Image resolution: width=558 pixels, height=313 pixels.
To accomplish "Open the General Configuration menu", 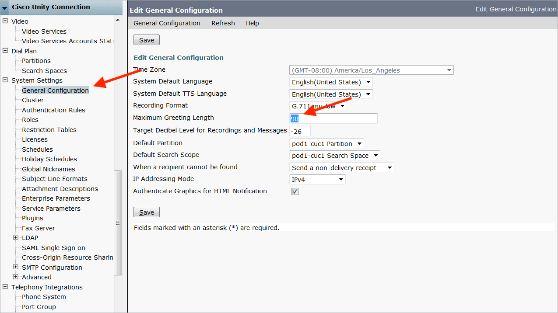I will (167, 23).
